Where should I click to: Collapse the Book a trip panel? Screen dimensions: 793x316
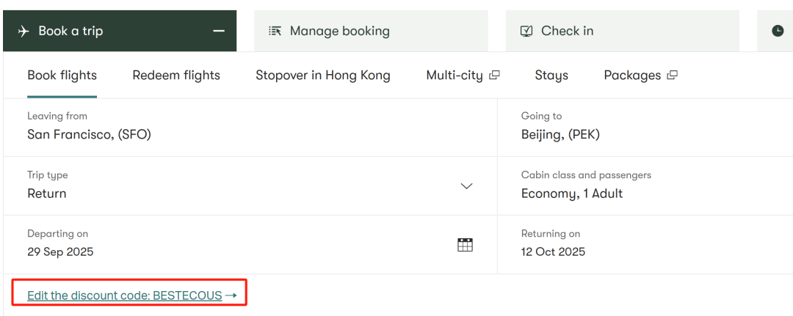(x=218, y=31)
